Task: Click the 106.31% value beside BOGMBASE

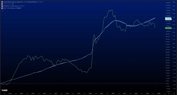Action: point(22,6)
